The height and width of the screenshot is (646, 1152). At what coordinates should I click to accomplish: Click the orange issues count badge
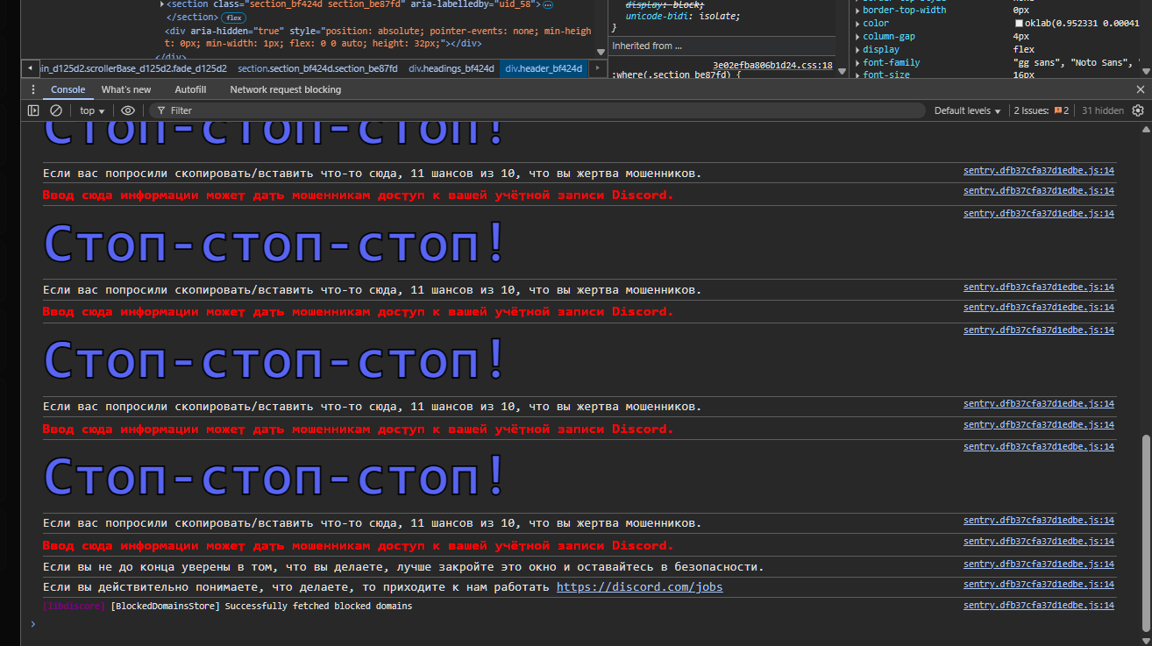1061,110
